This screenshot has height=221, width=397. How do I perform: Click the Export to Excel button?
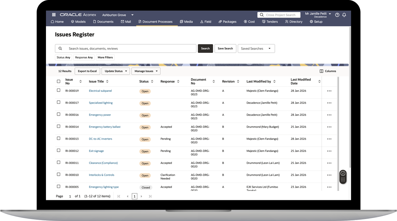click(87, 71)
